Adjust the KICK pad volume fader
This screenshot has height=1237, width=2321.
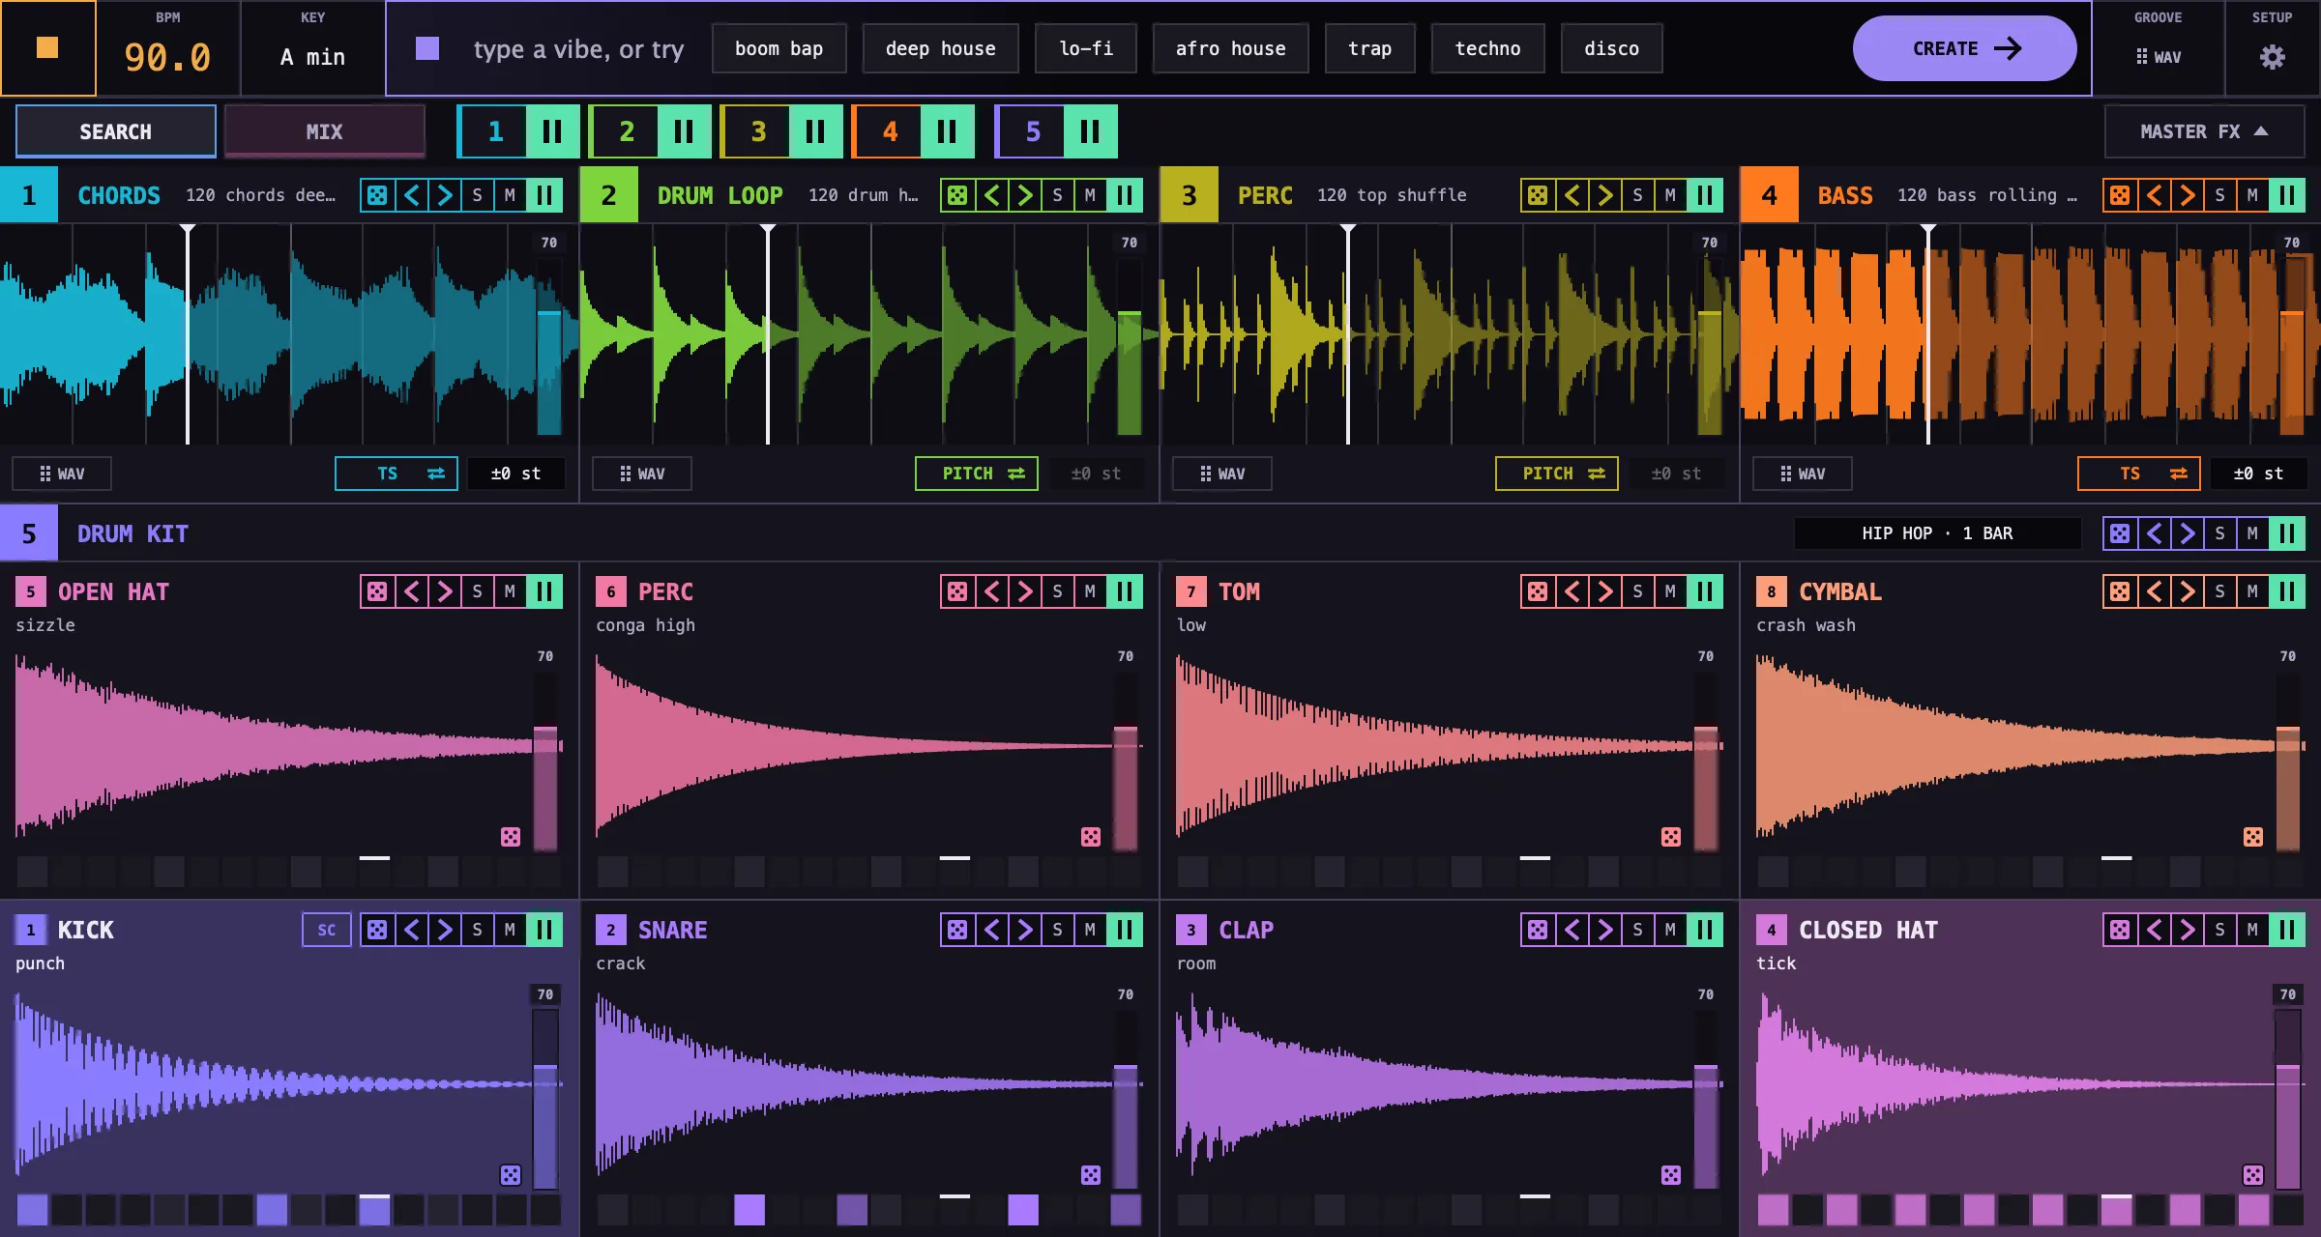545,1098
